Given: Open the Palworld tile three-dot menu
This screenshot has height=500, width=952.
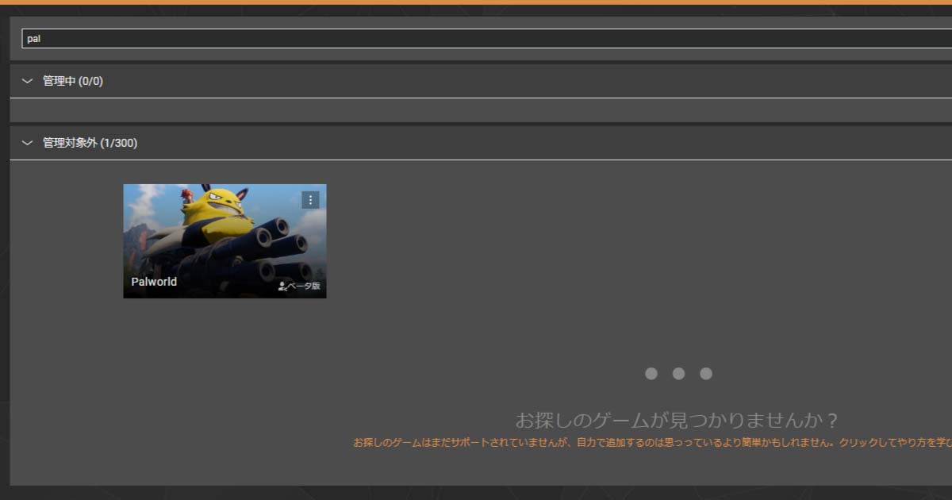Looking at the screenshot, I should click(x=310, y=200).
